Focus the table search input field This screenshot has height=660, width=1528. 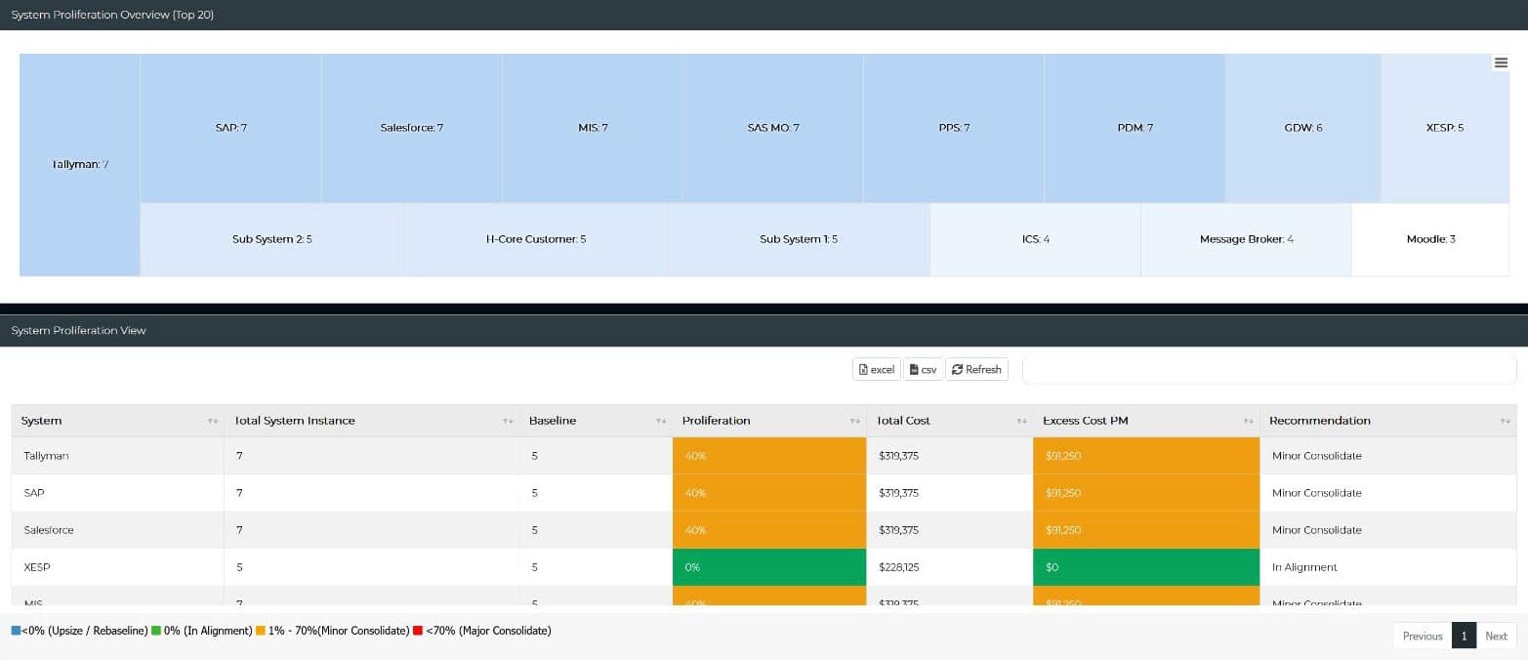point(1269,370)
